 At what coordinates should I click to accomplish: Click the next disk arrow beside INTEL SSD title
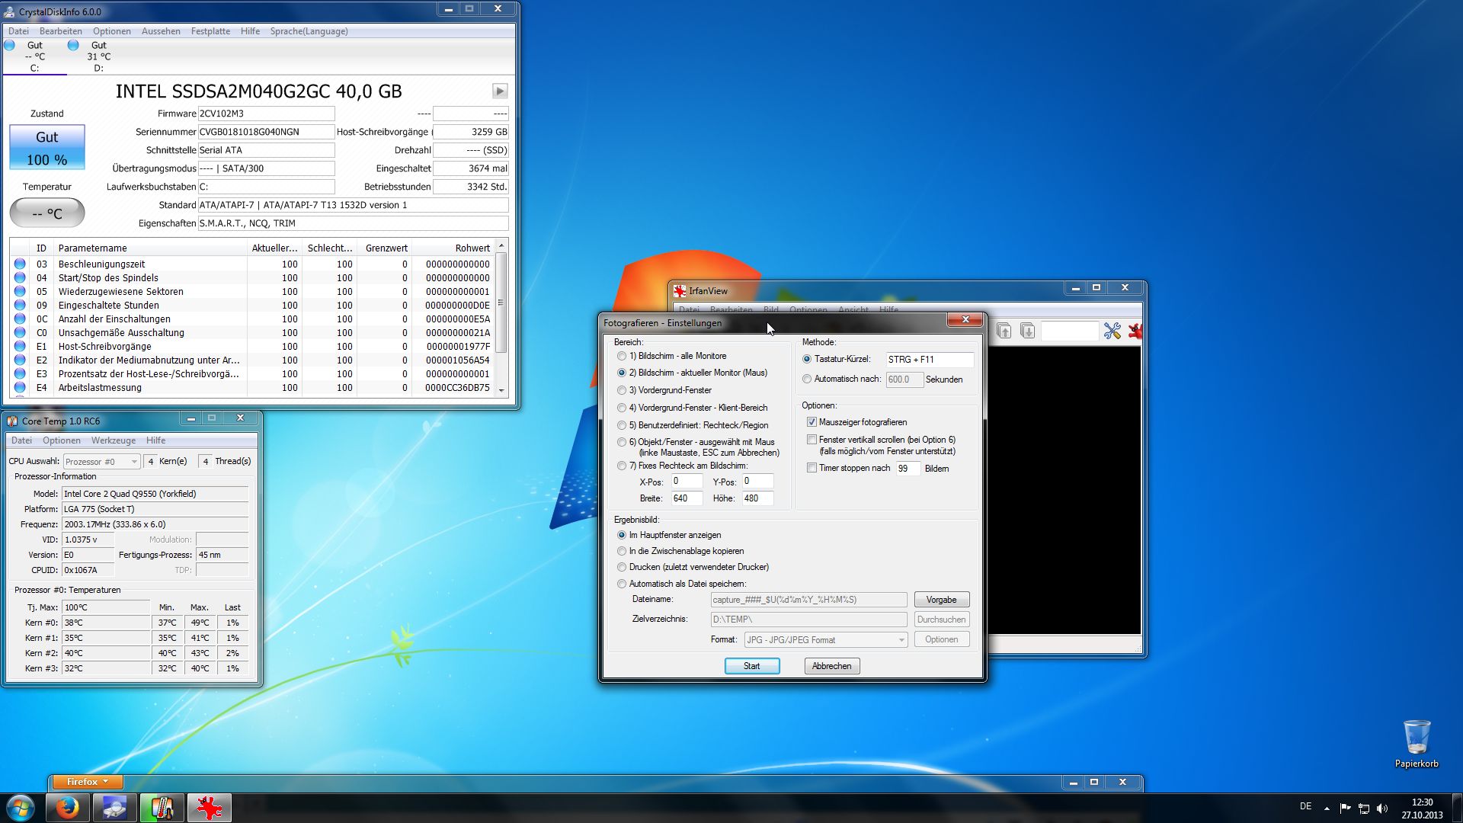point(500,91)
